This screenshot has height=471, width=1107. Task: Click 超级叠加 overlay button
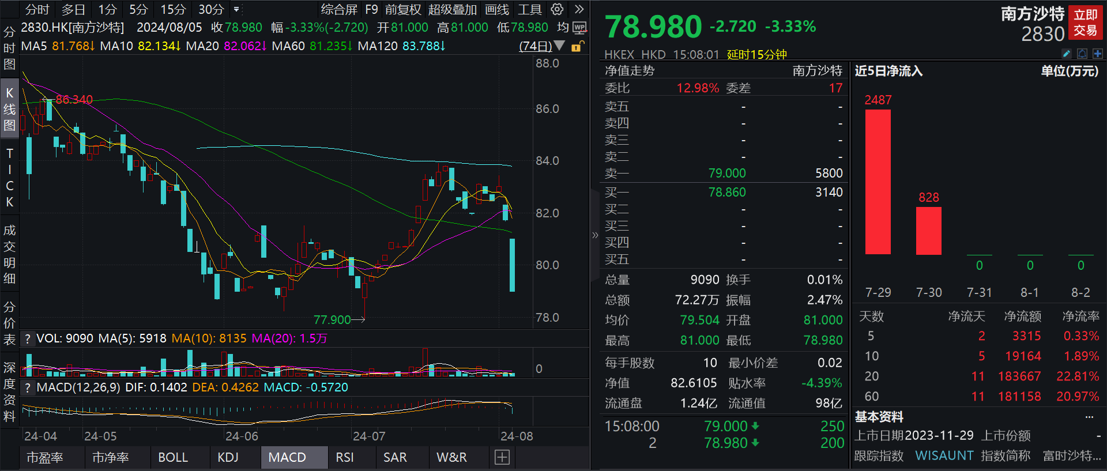[x=453, y=9]
